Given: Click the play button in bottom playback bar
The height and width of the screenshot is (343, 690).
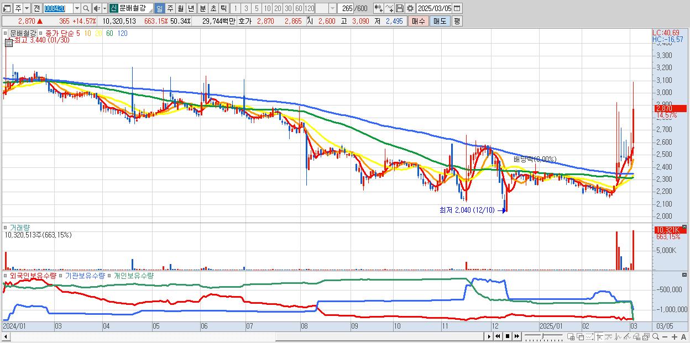Looking at the screenshot, I should tap(489, 336).
